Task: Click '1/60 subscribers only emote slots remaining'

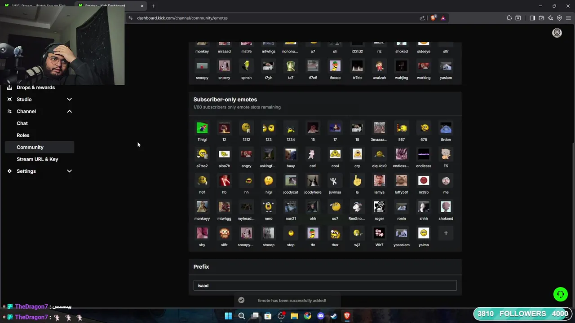Action: point(237,107)
